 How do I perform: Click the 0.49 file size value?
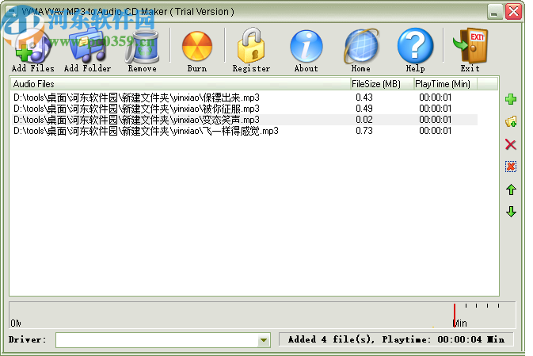click(x=364, y=109)
